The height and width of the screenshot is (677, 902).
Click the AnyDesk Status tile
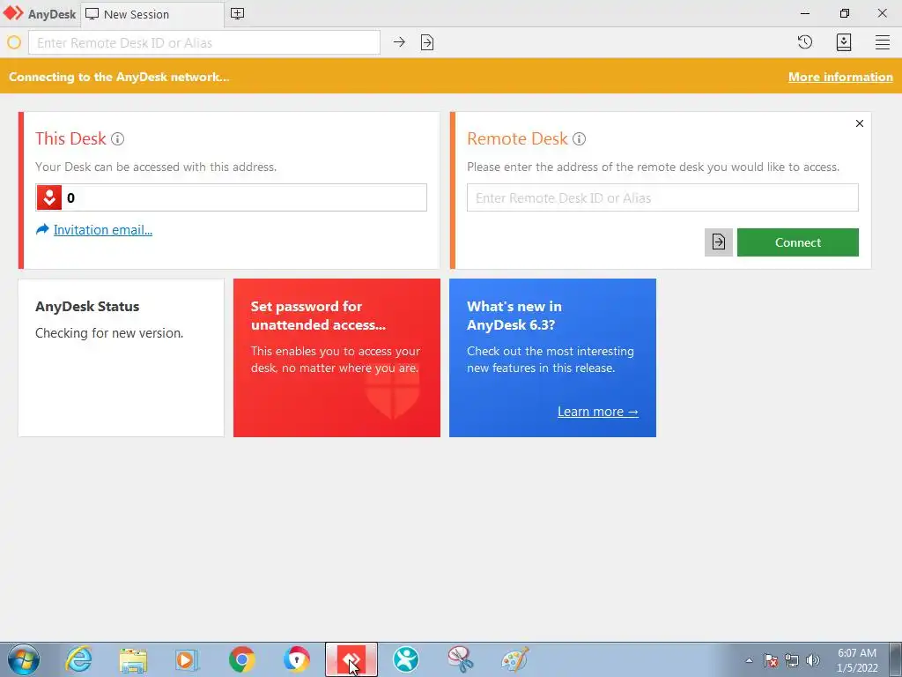coord(121,358)
